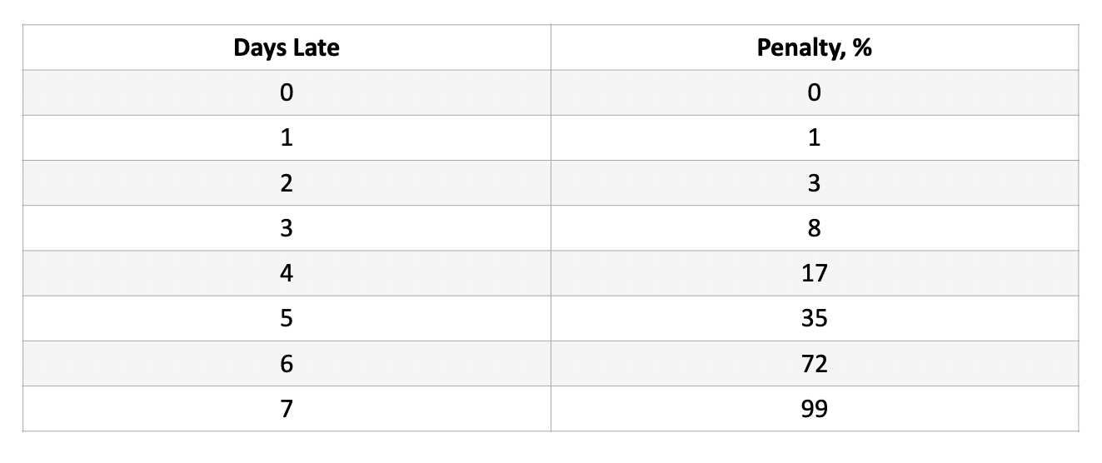This screenshot has height=463, width=1102.
Task: Pick the Days Late cell with 5
Action: (287, 318)
